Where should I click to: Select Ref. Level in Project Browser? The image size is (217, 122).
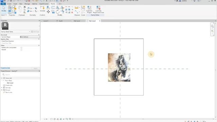point(10,83)
